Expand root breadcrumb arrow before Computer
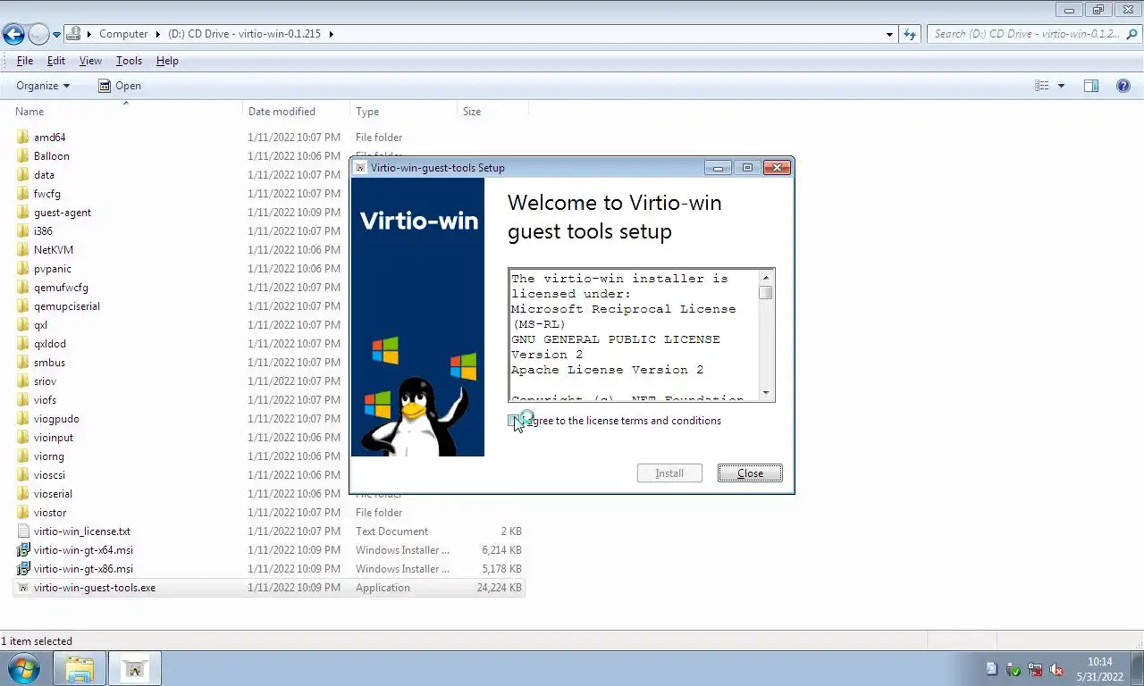This screenshot has width=1144, height=686. click(90, 34)
